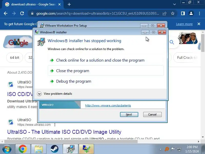
Task: Switch to installer taskbar icon
Action: point(70,149)
